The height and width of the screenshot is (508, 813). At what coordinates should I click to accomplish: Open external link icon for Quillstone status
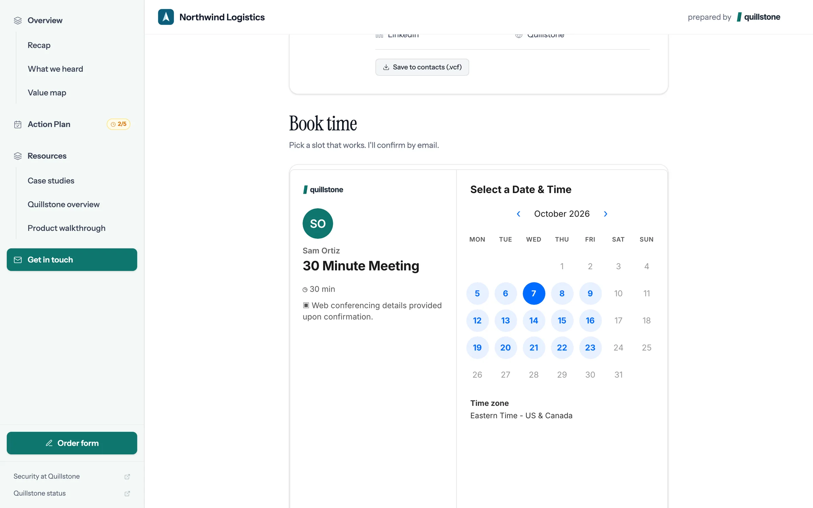pos(127,493)
